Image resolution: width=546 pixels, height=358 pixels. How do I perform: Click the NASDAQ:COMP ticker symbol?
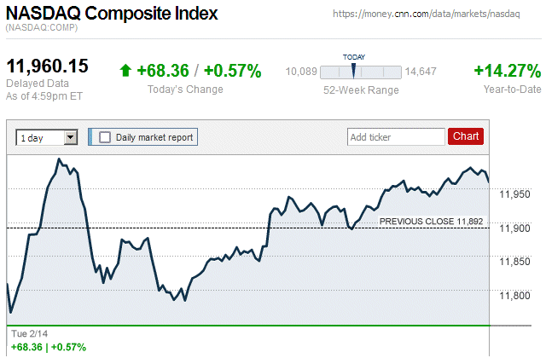(42, 28)
